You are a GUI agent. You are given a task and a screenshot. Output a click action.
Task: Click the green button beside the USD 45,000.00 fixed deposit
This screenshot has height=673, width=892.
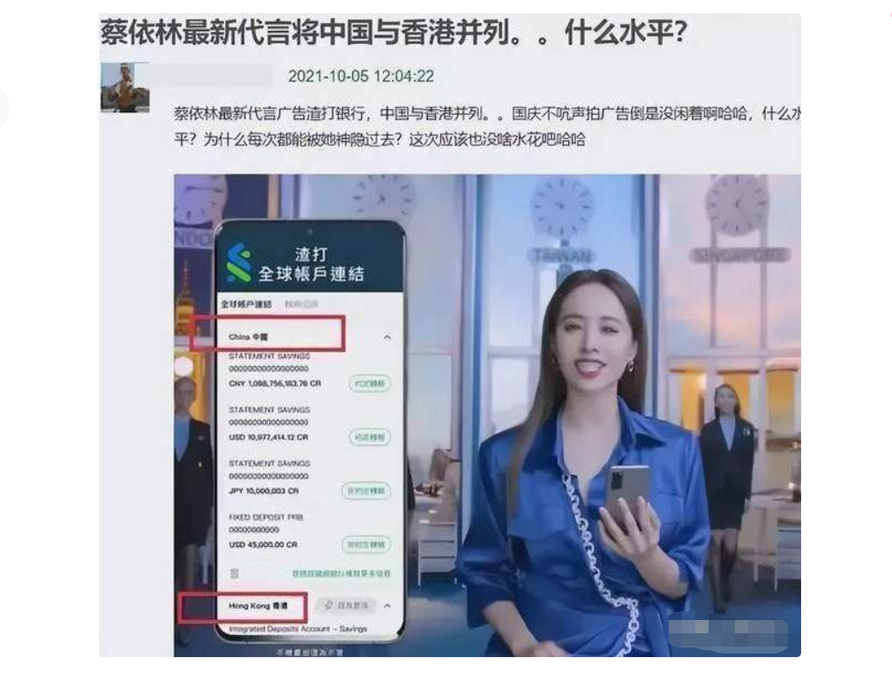(x=366, y=545)
